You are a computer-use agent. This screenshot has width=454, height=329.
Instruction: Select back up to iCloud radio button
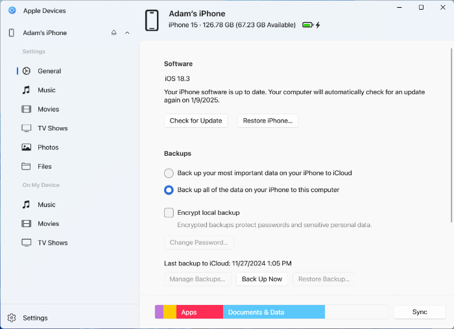[169, 173]
